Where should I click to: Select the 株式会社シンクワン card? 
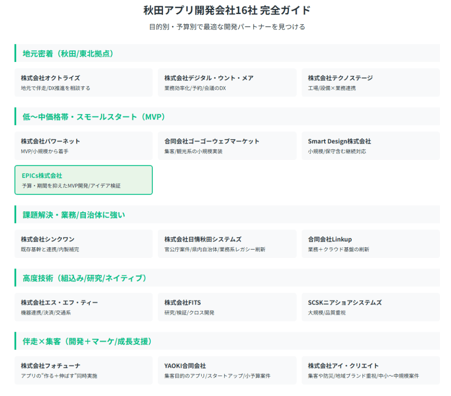click(84, 244)
